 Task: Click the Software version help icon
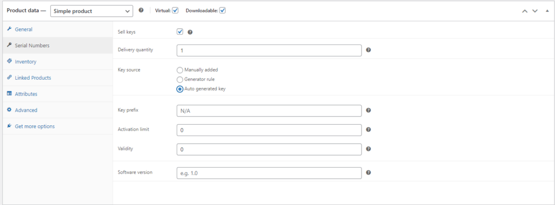click(368, 173)
